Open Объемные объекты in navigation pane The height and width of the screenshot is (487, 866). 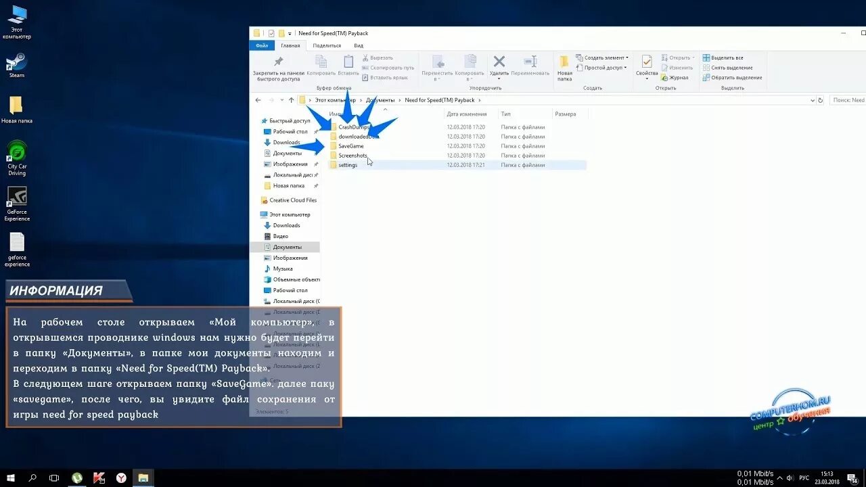pos(292,279)
